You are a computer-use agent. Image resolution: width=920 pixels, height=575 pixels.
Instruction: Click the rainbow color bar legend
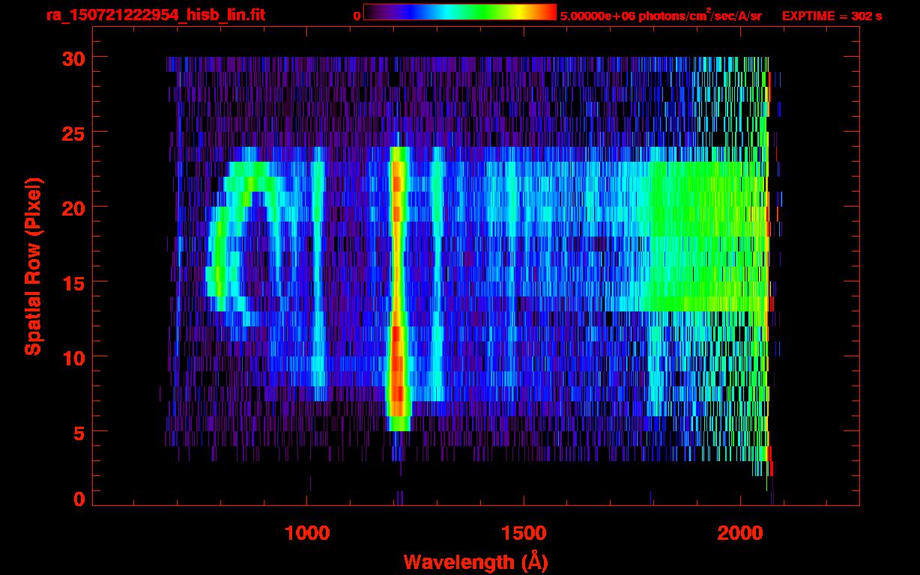tap(460, 12)
